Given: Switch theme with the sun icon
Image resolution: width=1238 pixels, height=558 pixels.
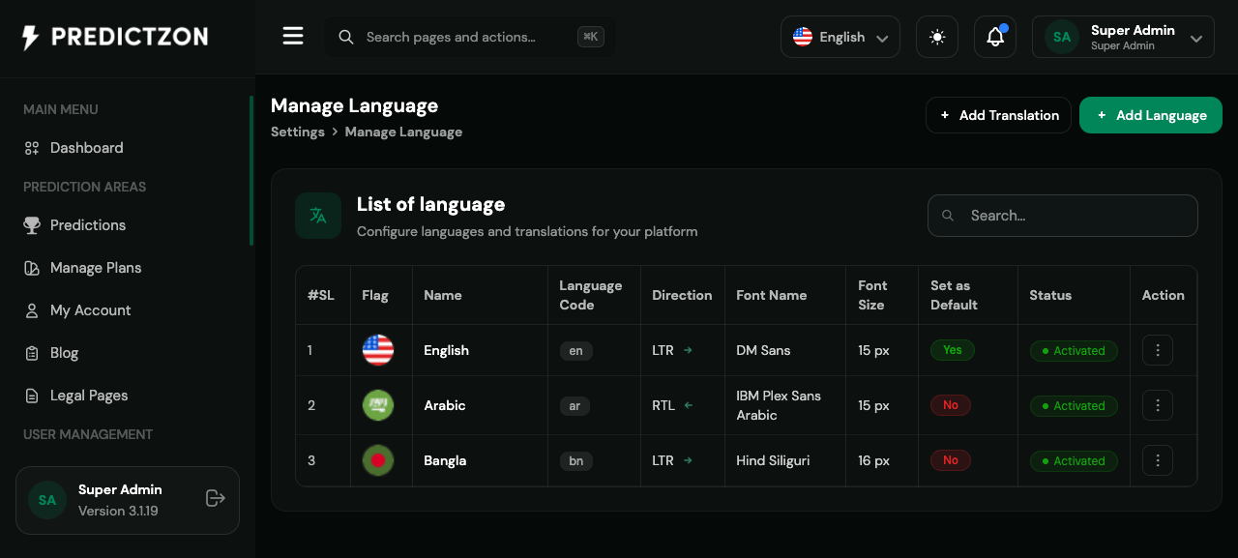Looking at the screenshot, I should [937, 37].
